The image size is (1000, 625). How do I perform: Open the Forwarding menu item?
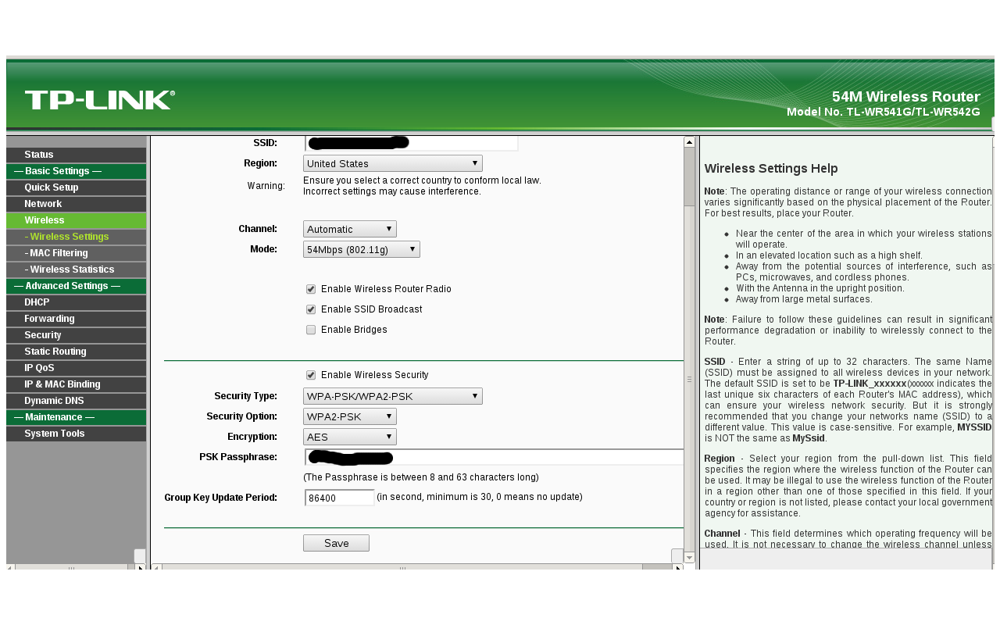click(x=77, y=319)
